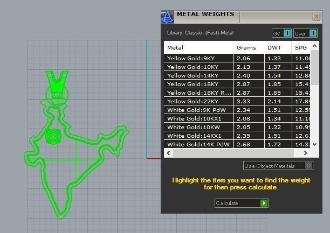Click the table's scroll down arrow
The width and height of the screenshot is (330, 233).
315,144
